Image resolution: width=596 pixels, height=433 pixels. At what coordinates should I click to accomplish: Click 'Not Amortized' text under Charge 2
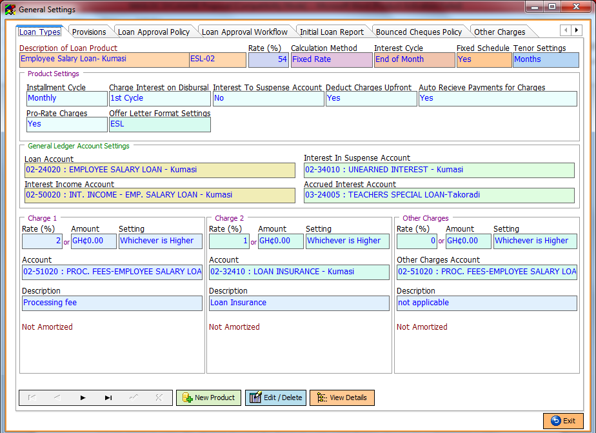pos(234,327)
